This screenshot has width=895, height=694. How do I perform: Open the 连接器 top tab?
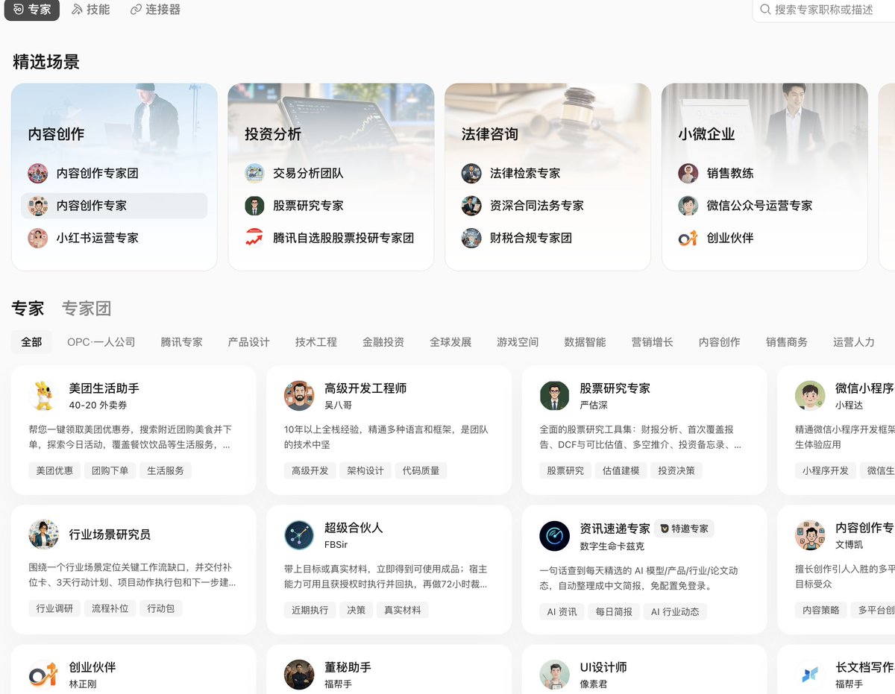(155, 10)
